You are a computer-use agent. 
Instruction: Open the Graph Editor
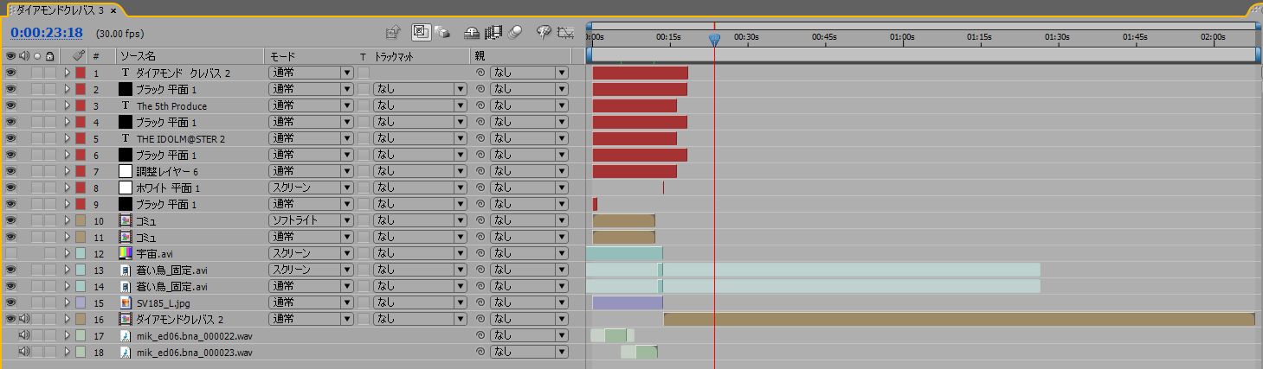[566, 33]
